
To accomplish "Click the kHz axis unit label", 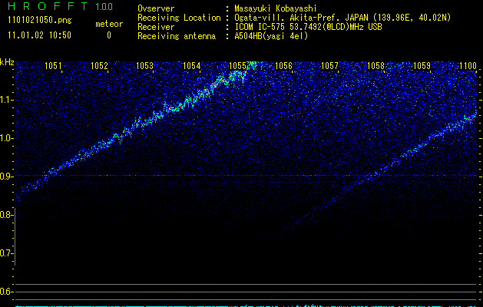I will click(7, 62).
